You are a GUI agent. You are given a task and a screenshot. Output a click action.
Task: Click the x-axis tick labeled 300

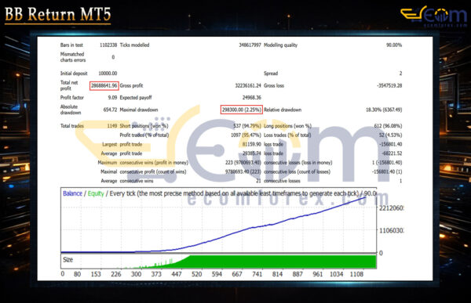pyautogui.click(x=136, y=274)
